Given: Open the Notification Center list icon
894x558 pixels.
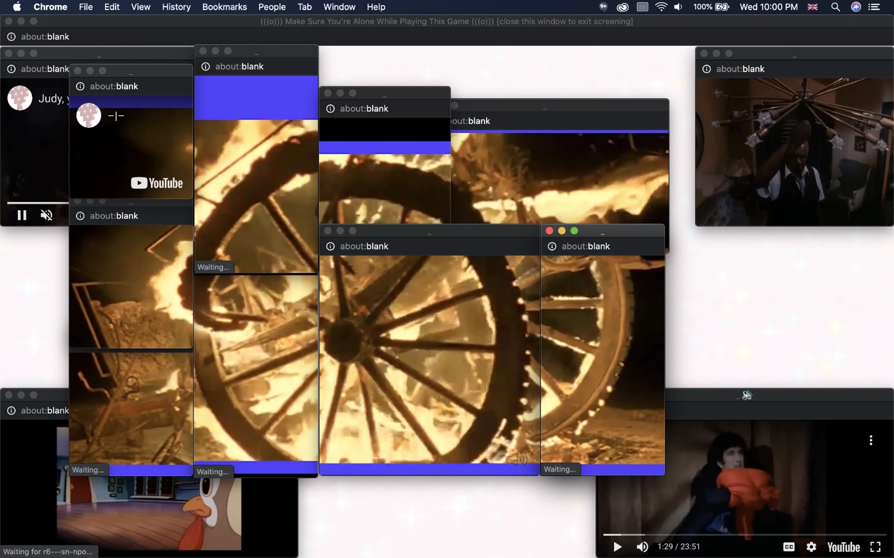Looking at the screenshot, I should coord(874,7).
